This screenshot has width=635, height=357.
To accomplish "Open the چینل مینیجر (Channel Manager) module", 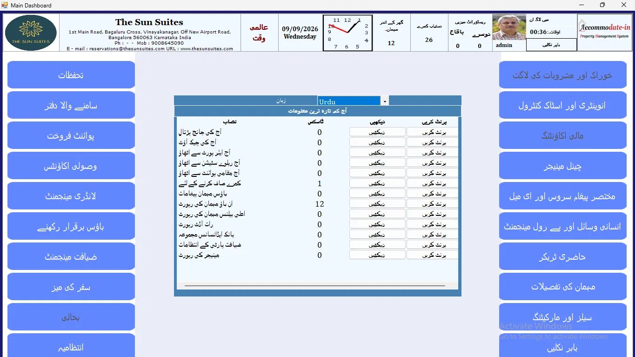I will (x=563, y=166).
